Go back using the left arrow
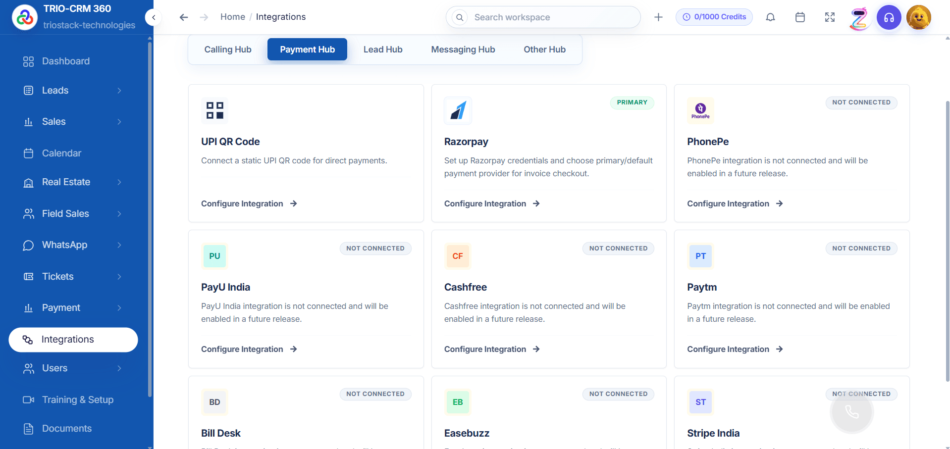Screen dimensions: 950x449 184,17
